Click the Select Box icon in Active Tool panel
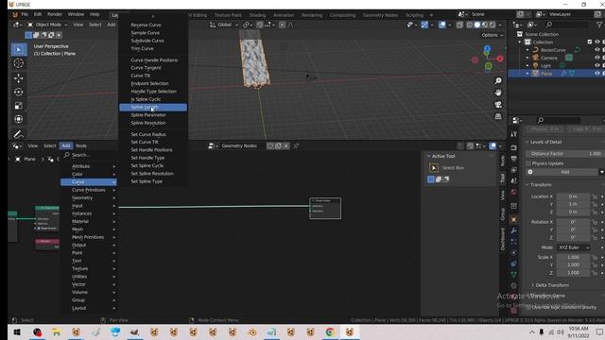This screenshot has width=605, height=340. 434,168
